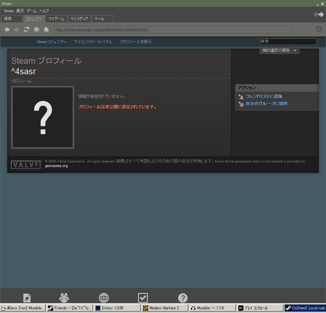
Task: Open the geonames.org footer link
Action: point(56,166)
